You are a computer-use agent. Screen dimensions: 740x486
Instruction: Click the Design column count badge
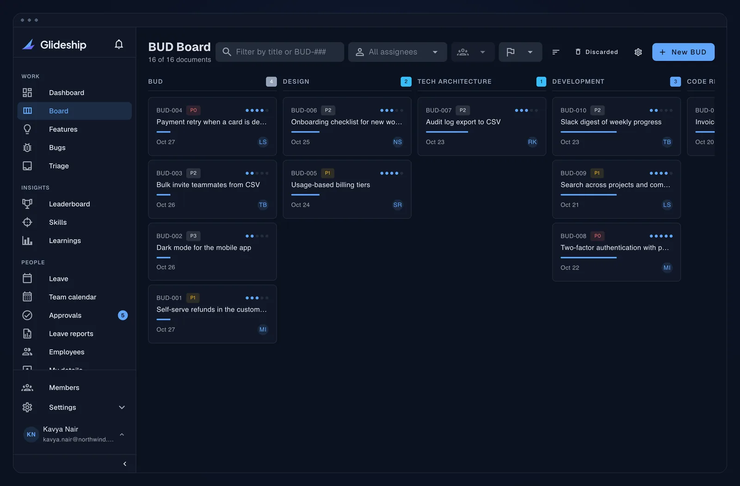click(x=406, y=81)
